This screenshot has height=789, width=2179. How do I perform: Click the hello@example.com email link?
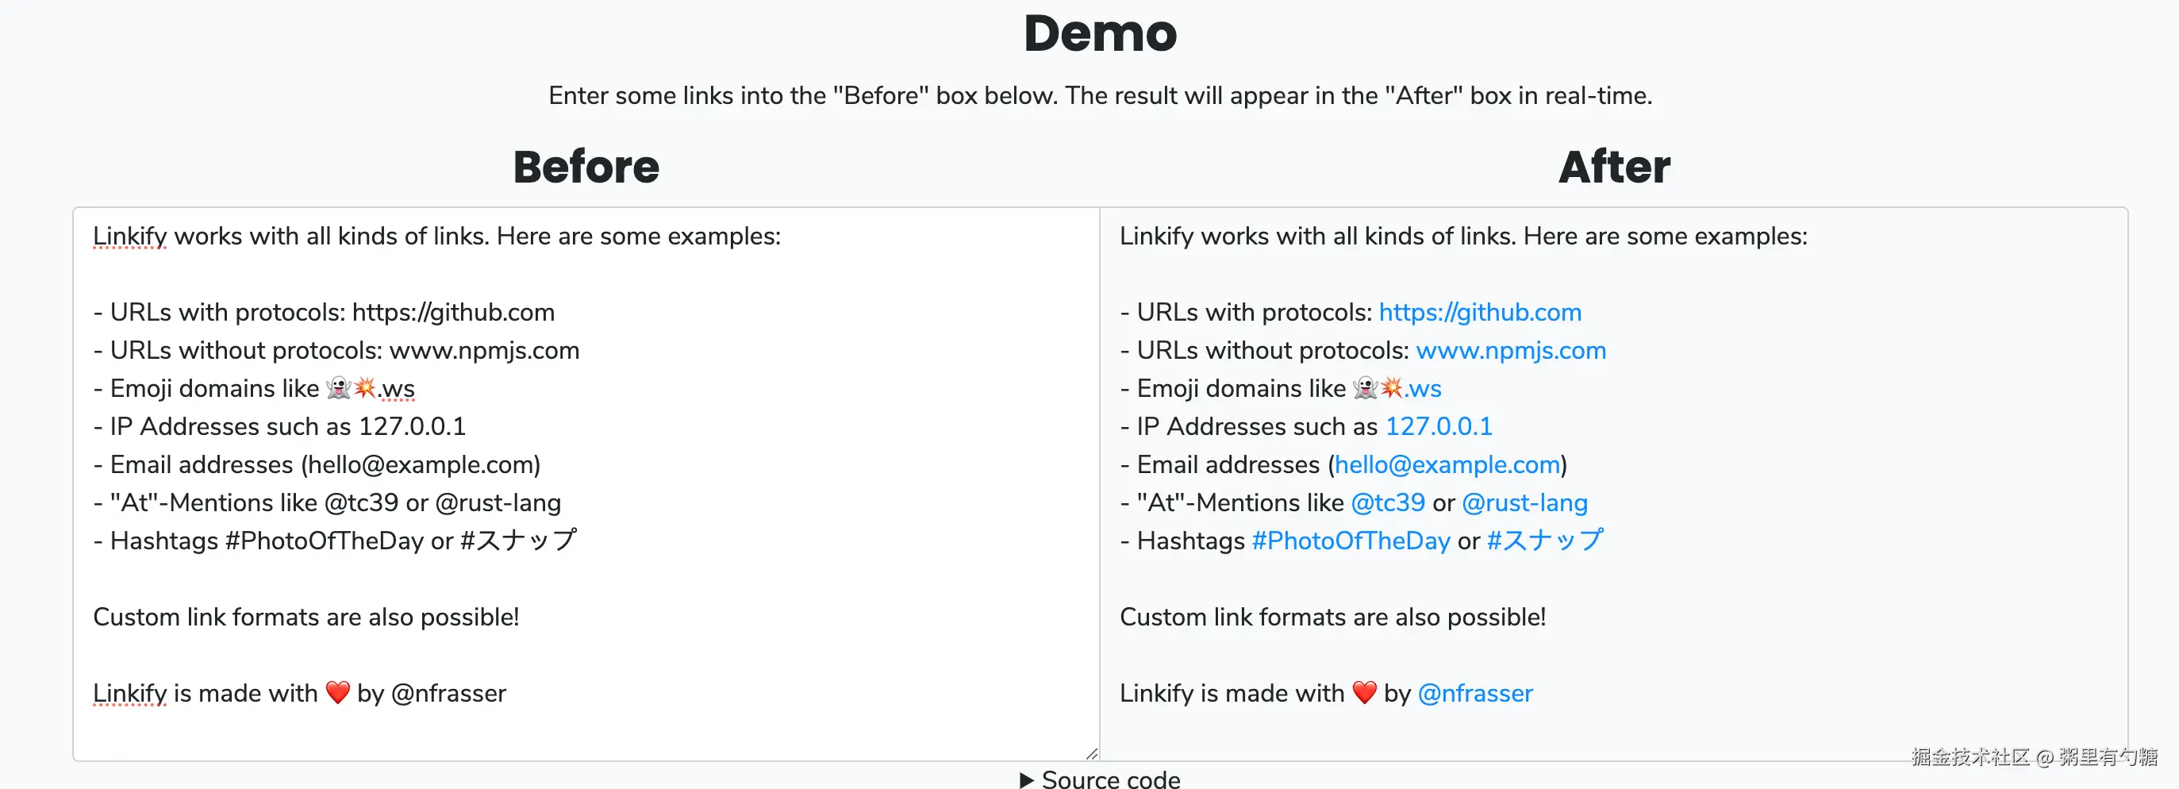point(1447,465)
